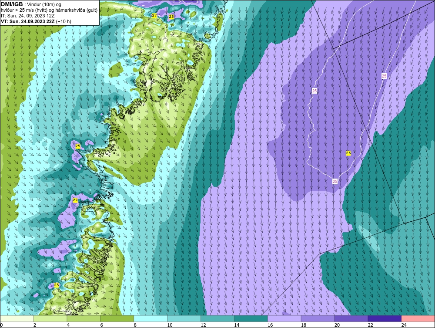Image resolution: width=435 pixels, height=328 pixels.
Task: Click the legend scale value 0
Action: (x=1, y=325)
